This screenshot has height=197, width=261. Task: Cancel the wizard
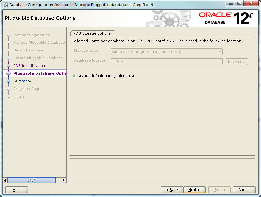click(x=244, y=190)
